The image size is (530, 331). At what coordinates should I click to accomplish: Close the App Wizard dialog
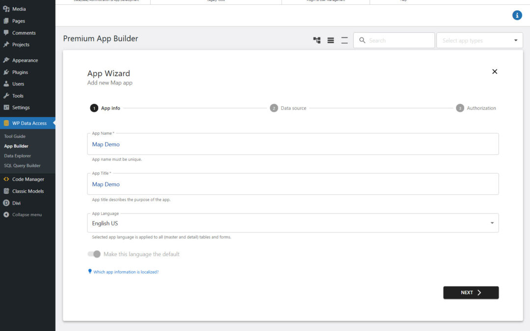495,72
